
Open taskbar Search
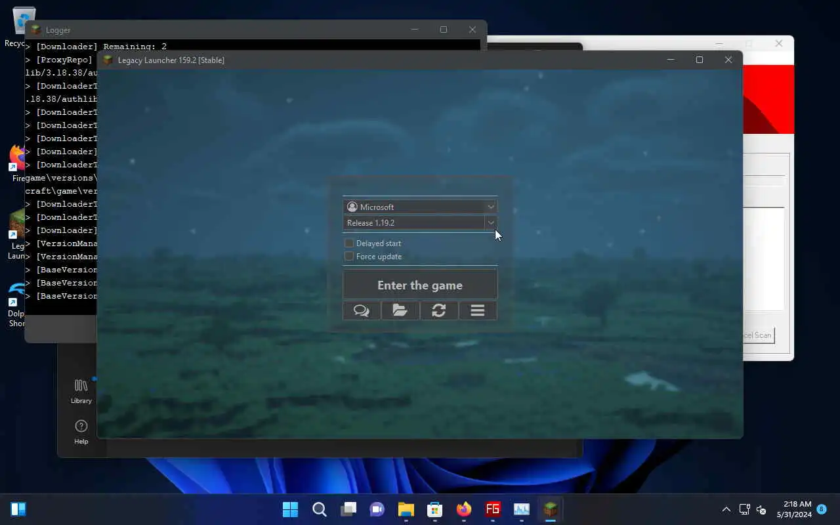coord(319,509)
